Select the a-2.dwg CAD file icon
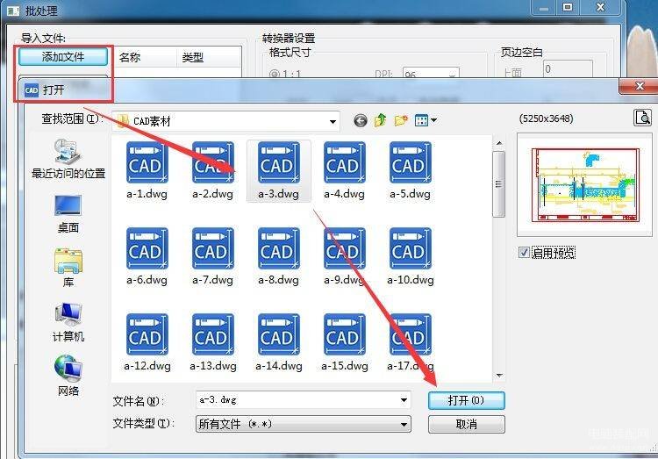Viewport: 658px width, 459px height. 213,162
